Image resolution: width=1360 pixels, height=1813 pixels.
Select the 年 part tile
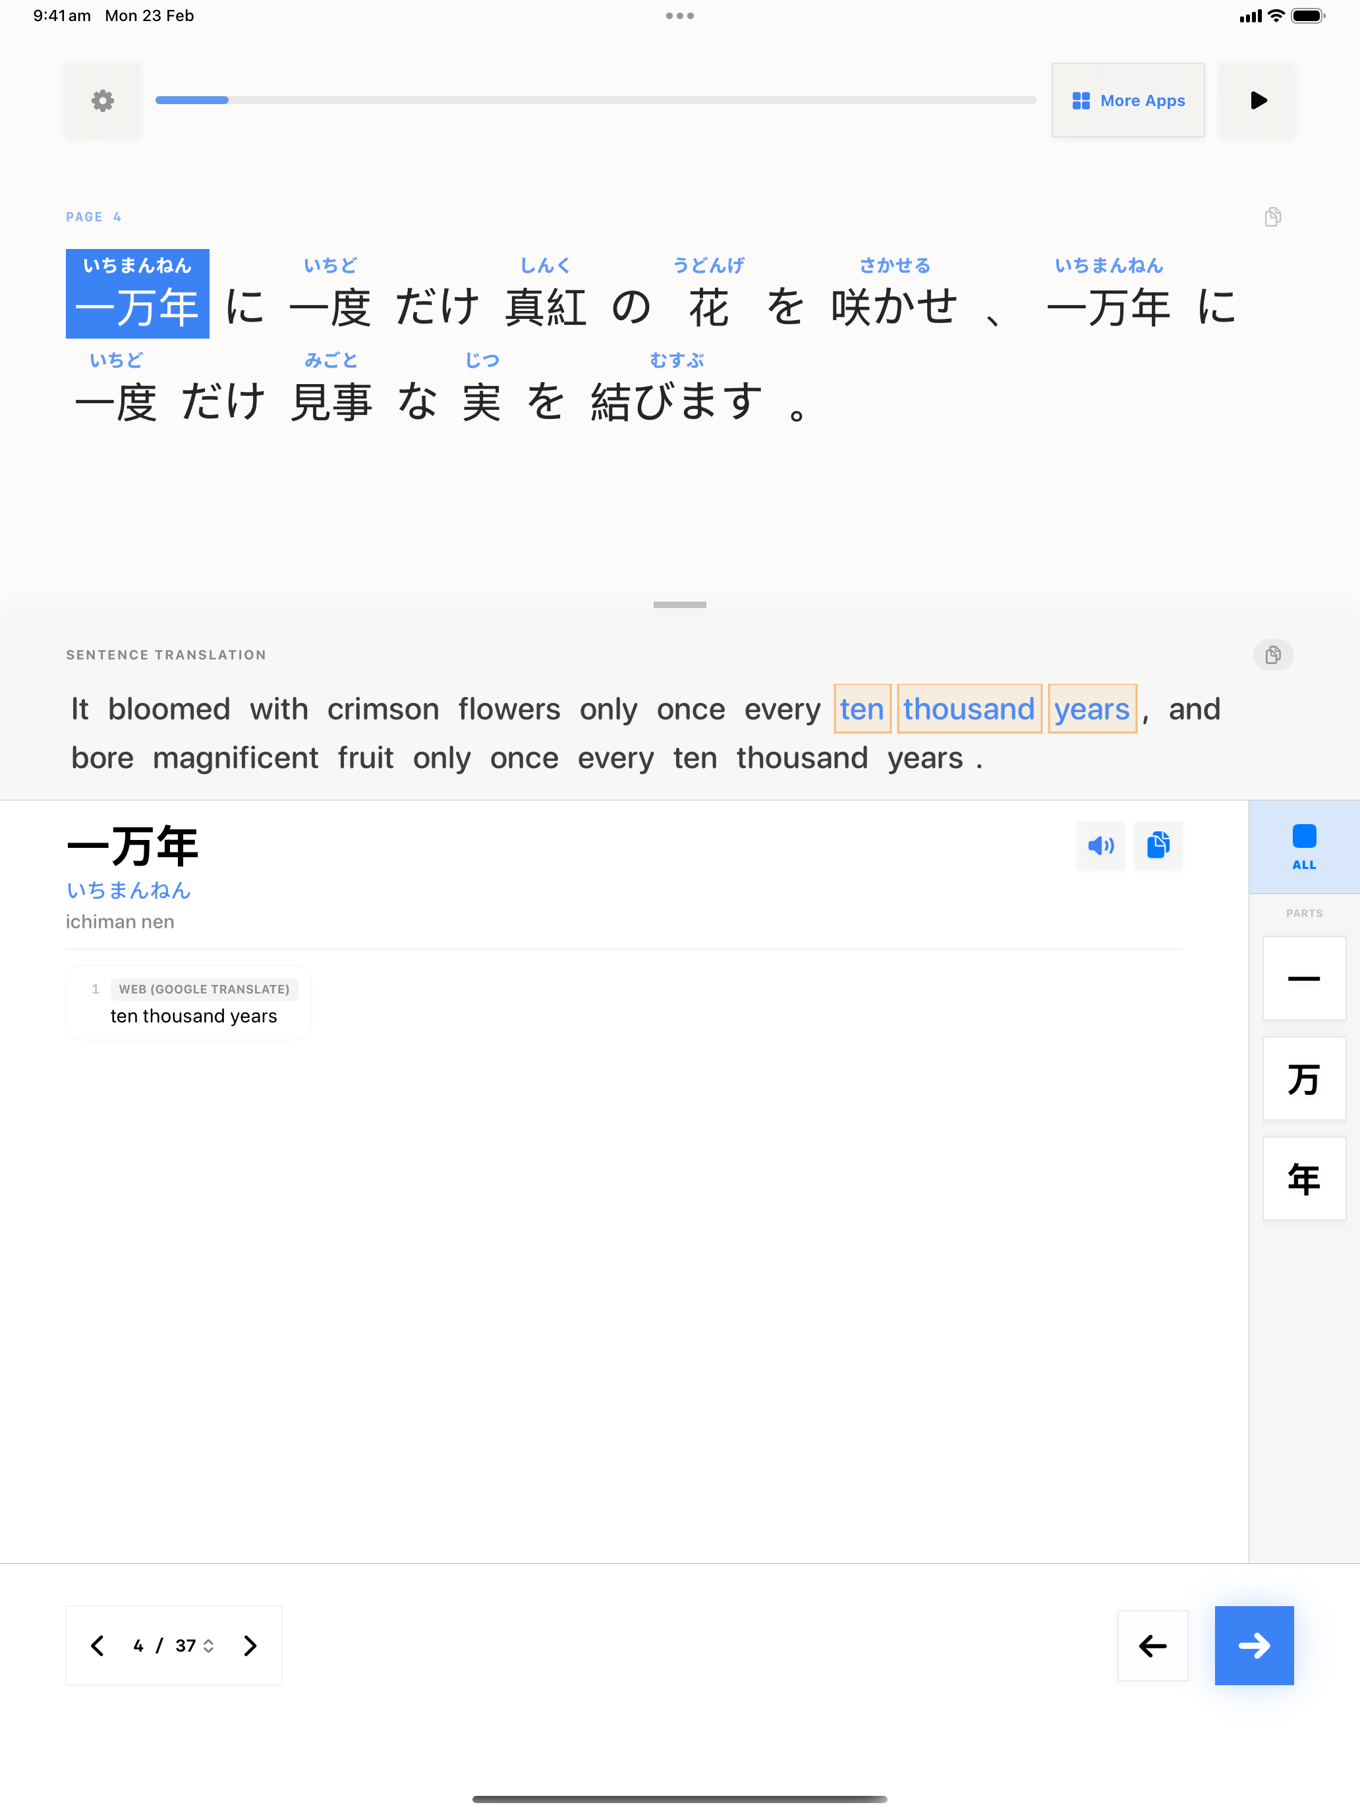click(x=1303, y=1179)
